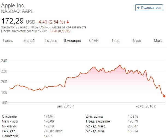Open the 1 месяц chart range

click(51, 41)
